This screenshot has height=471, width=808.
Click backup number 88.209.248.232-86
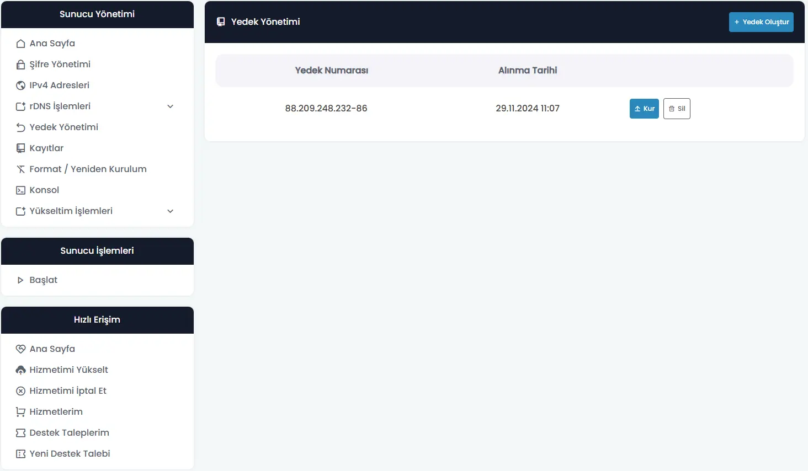326,109
